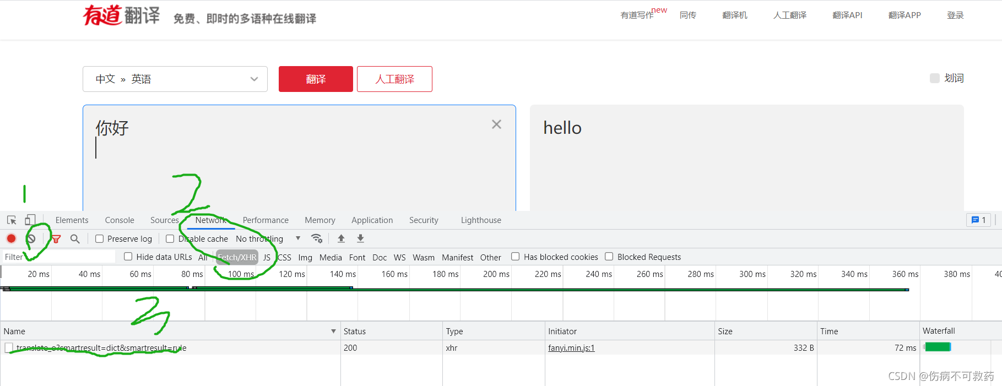Filter requests by Media
Screen dimensions: 1002x386
pyautogui.click(x=331, y=257)
